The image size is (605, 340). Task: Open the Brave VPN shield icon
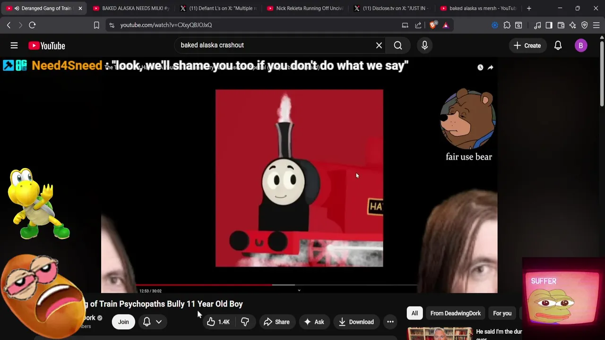(x=585, y=25)
